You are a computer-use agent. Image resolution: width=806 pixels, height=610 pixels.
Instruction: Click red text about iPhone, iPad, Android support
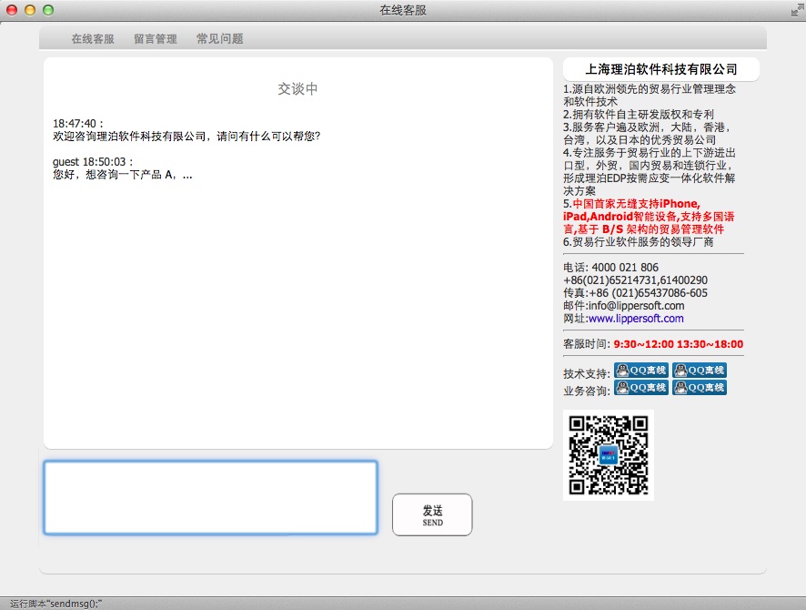click(x=649, y=217)
